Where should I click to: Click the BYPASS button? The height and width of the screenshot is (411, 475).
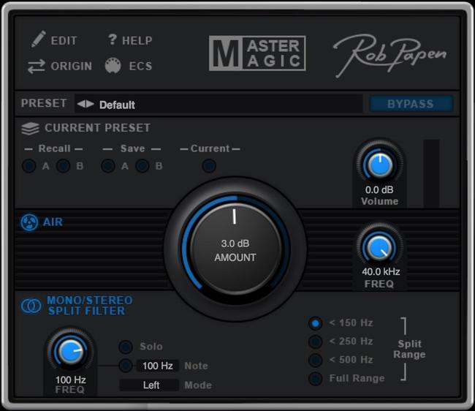point(411,104)
